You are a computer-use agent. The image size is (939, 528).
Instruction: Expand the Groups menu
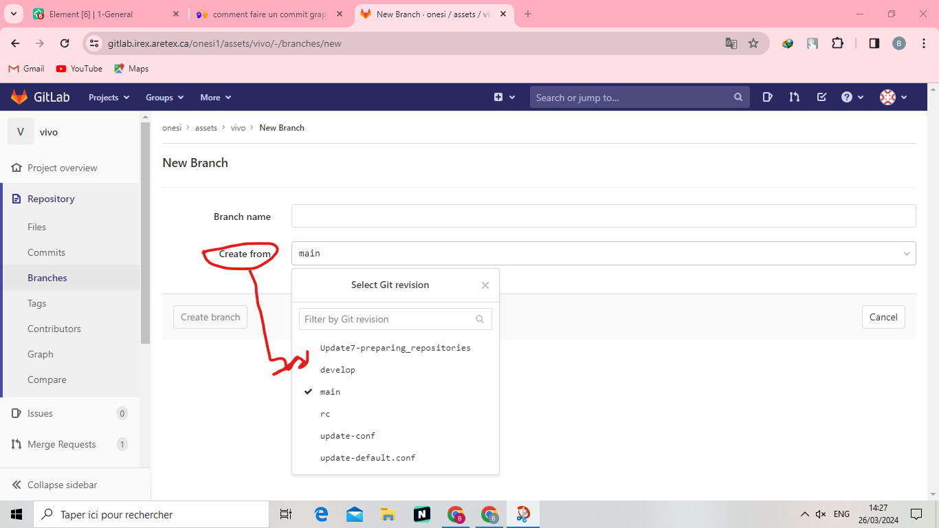165,98
